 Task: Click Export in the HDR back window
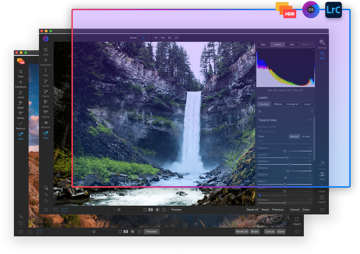297,221
